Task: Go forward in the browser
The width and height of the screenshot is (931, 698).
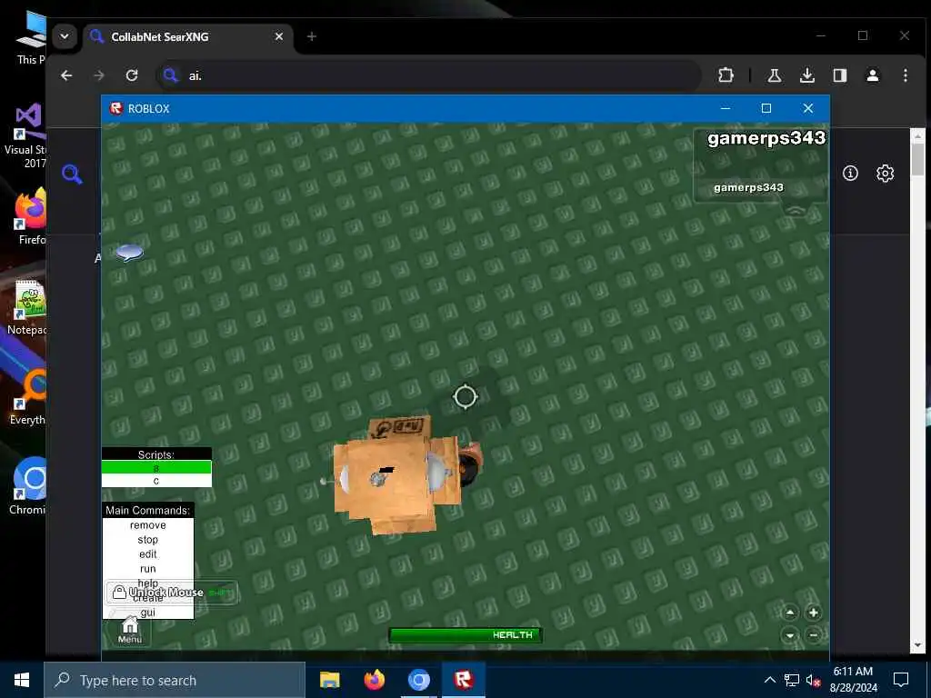Action: [99, 75]
